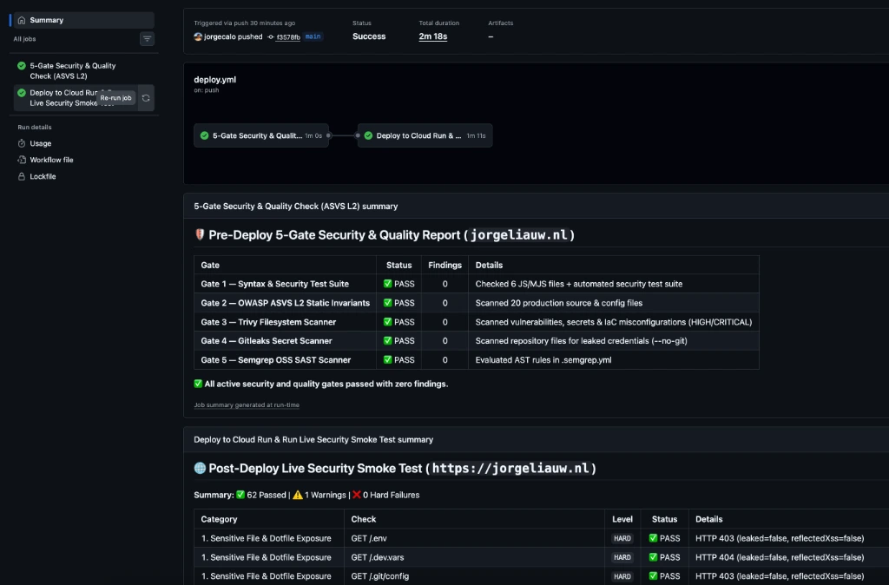Click green check icon of 5-Gate sidebar job

[22, 66]
